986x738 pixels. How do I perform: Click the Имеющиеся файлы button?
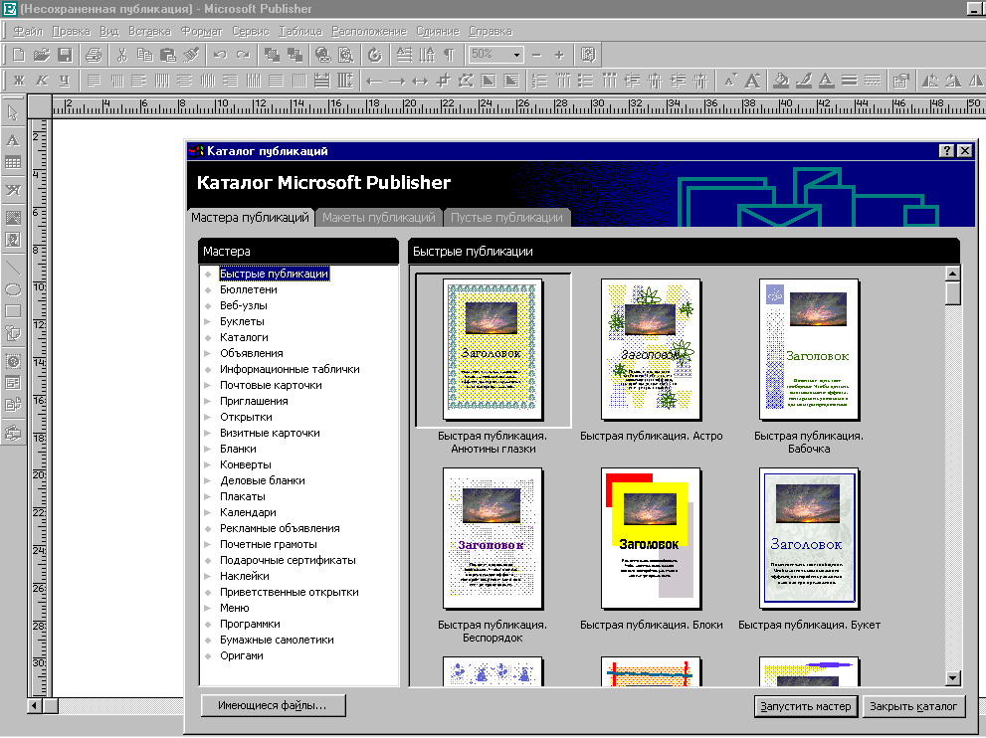[x=273, y=706]
